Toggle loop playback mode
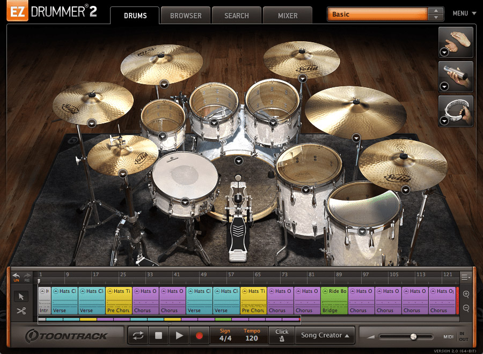The width and height of the screenshot is (483, 354). click(x=138, y=335)
